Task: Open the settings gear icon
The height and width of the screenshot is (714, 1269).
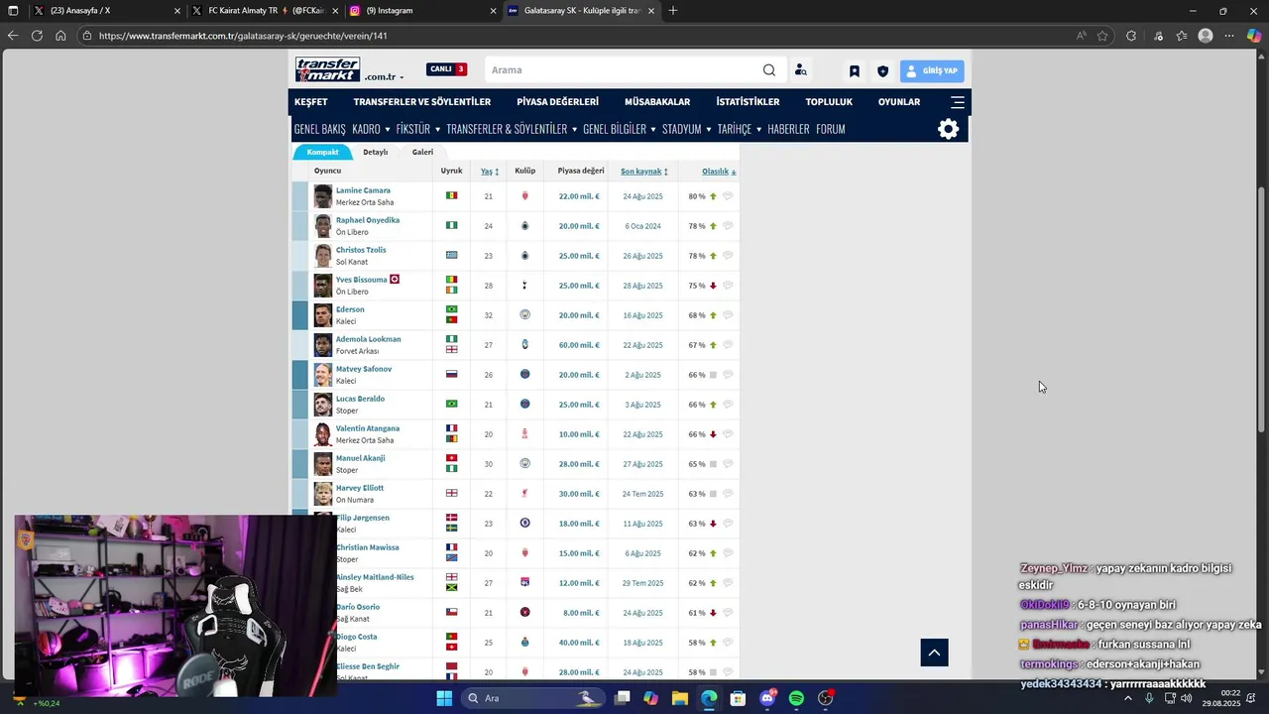Action: [x=948, y=129]
